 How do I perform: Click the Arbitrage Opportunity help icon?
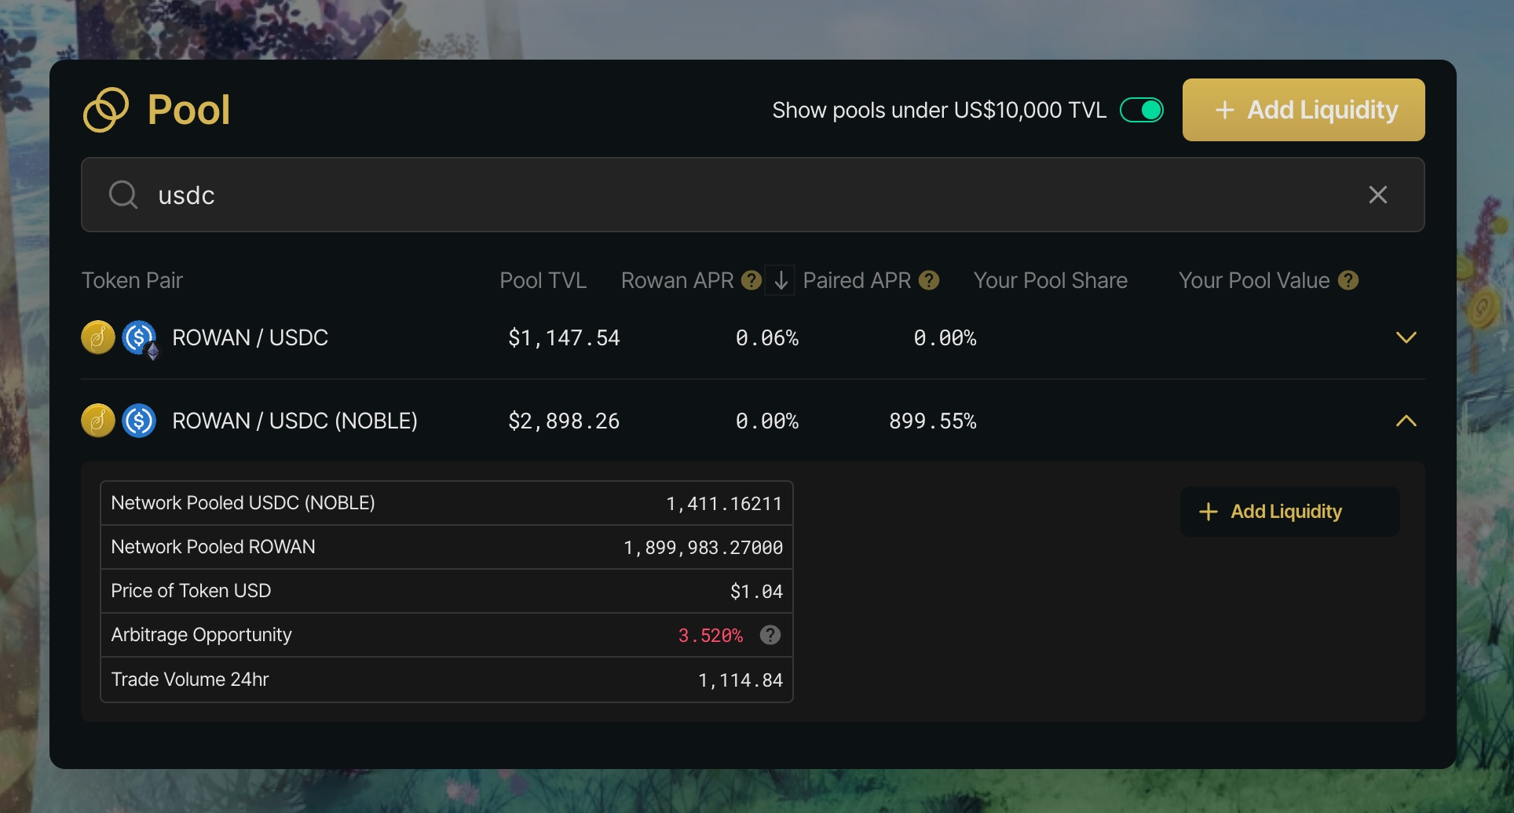click(x=770, y=635)
